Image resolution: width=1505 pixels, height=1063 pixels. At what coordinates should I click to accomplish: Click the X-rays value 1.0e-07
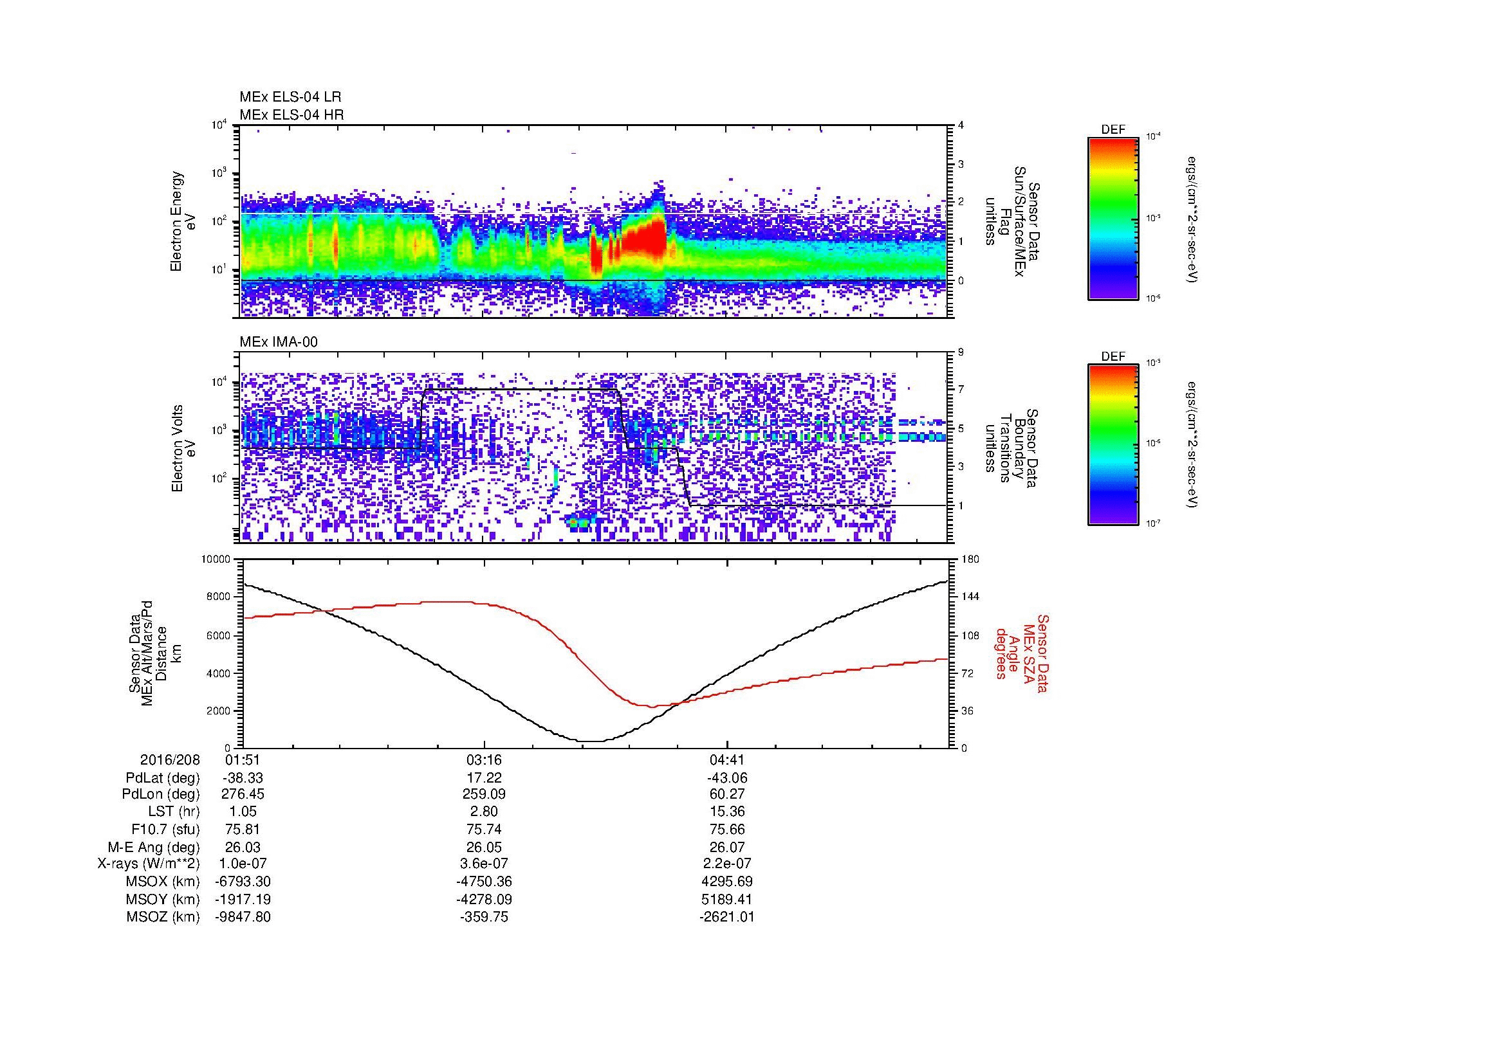click(x=243, y=864)
